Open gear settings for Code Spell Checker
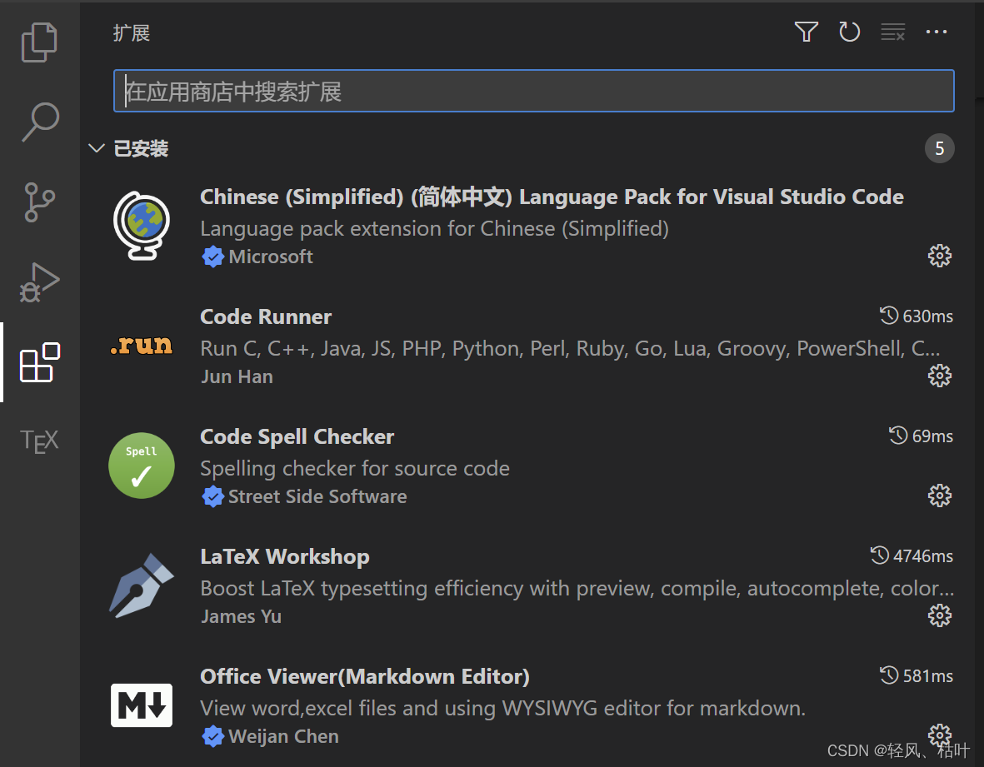This screenshot has width=984, height=767. [940, 496]
